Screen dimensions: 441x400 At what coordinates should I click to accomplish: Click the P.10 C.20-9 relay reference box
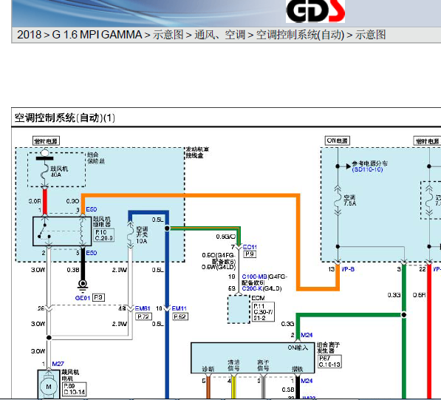(104, 235)
